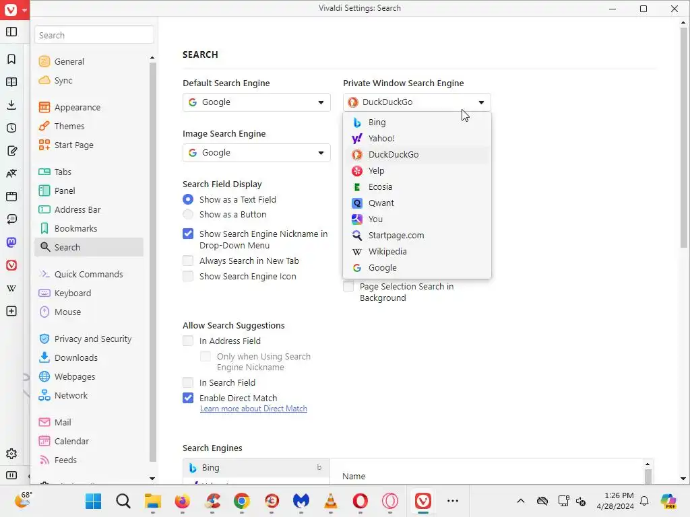Open the Vivaldi web panel icon
Screen dimensions: 690x517
click(11, 265)
